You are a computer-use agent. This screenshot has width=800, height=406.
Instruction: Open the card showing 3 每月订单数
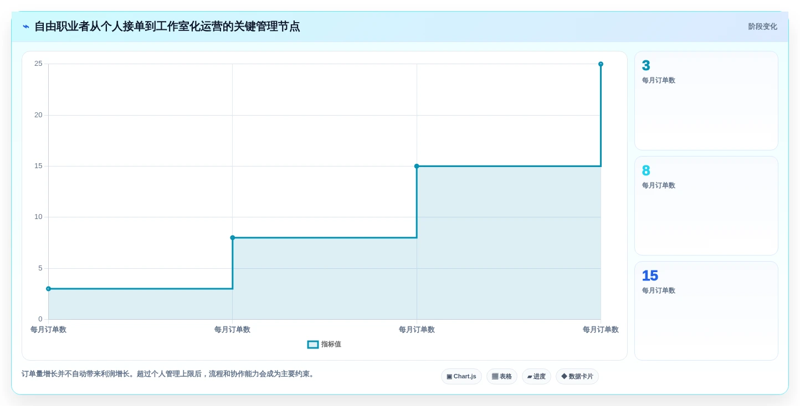706,101
